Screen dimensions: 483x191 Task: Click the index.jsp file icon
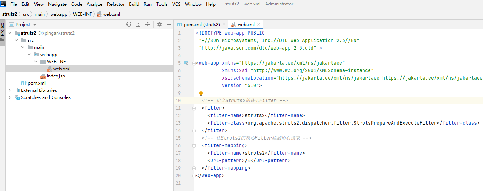pos(43,76)
